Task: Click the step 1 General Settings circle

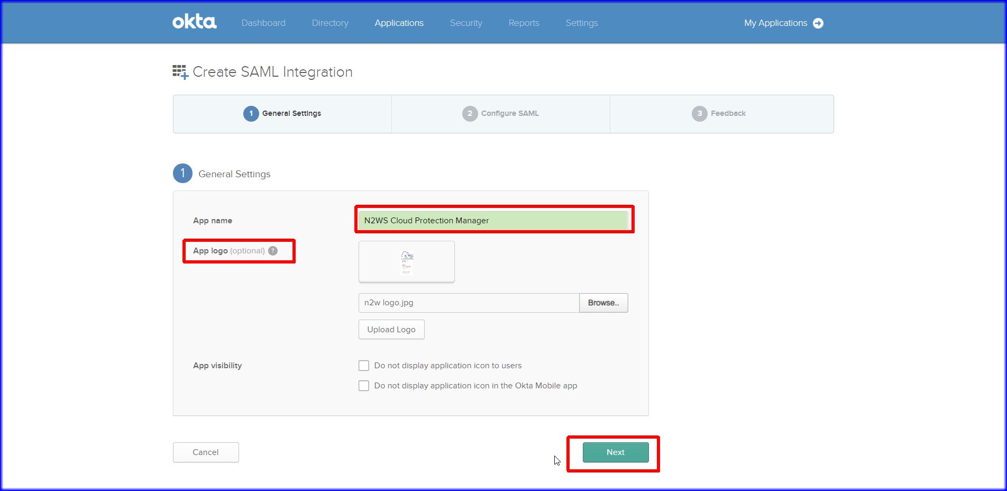Action: (251, 113)
